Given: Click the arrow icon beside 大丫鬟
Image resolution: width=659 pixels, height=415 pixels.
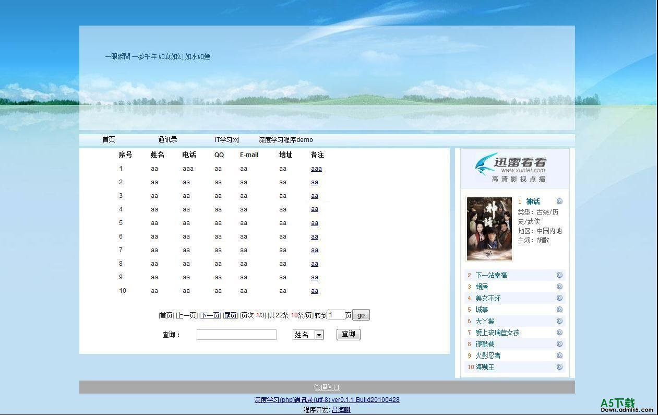Looking at the screenshot, I should coord(559,321).
